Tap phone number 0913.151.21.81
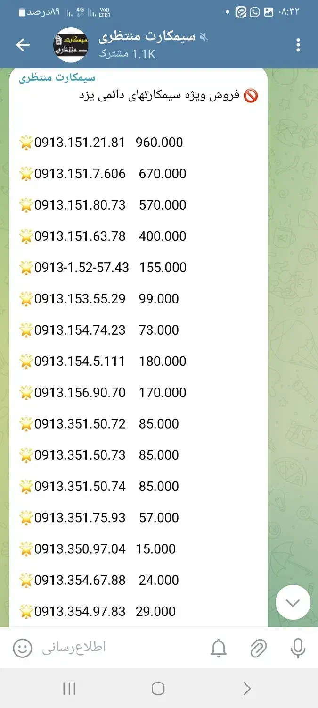The width and height of the screenshot is (318, 708). pos(80,143)
